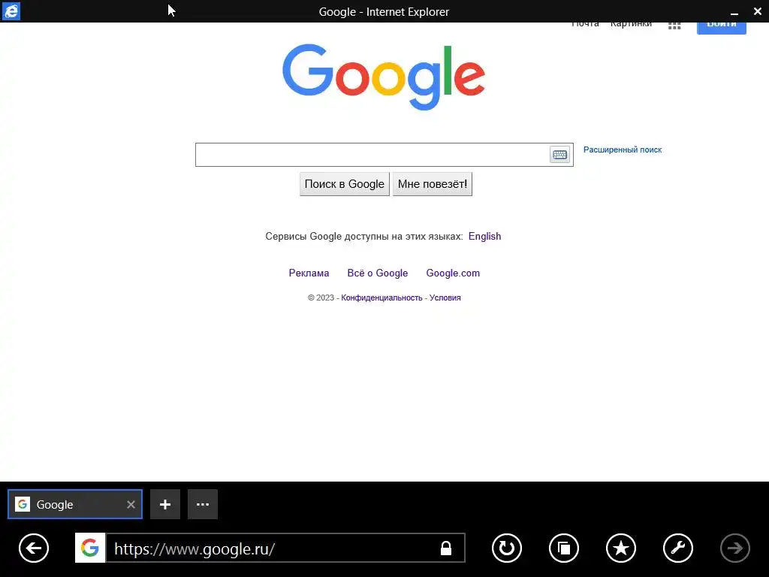This screenshot has height=577, width=769.
Task: Select the Google tab
Action: (75, 504)
